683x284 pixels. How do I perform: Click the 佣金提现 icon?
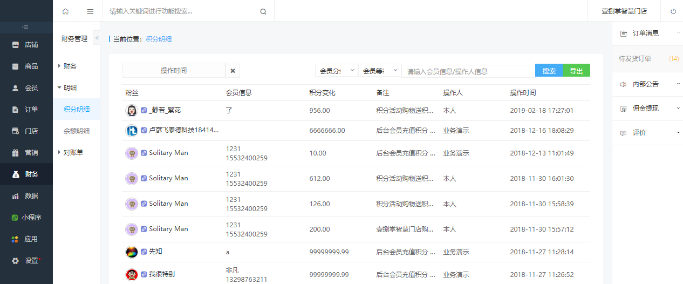click(x=624, y=109)
